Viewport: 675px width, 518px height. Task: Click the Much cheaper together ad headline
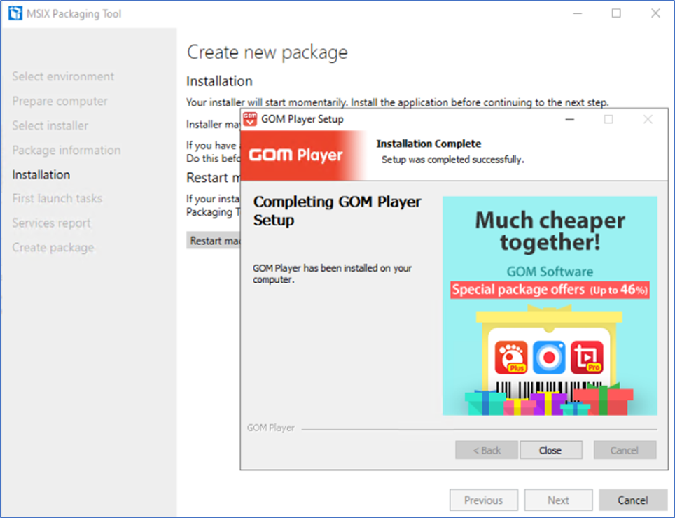[550, 231]
